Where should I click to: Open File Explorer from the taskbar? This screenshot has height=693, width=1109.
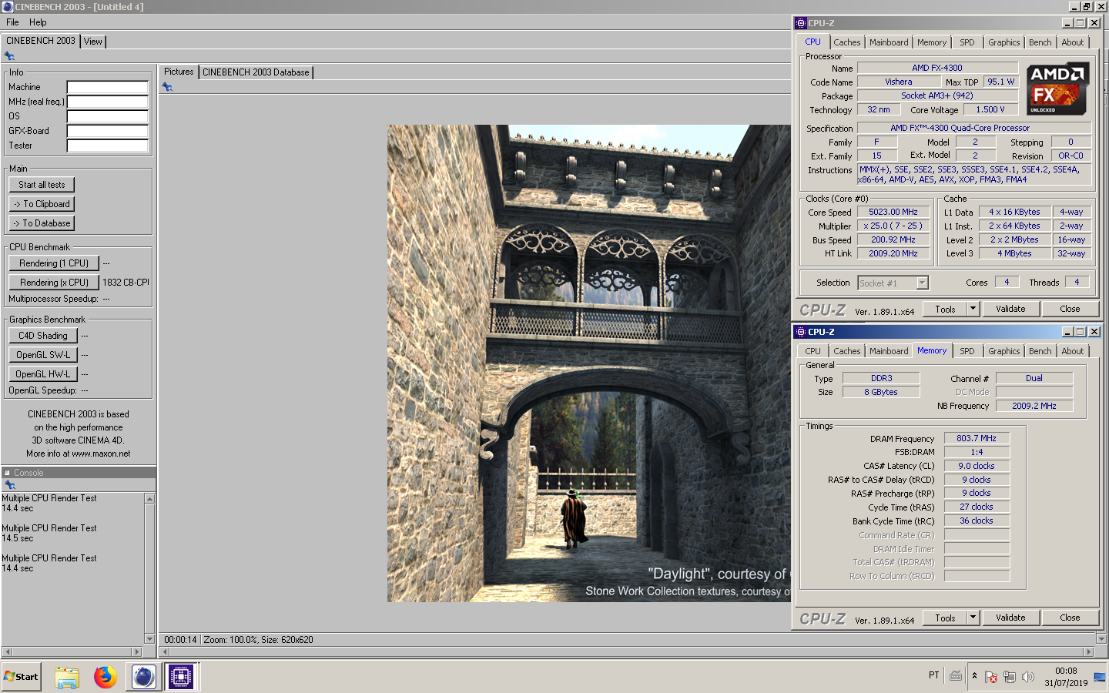coord(67,677)
